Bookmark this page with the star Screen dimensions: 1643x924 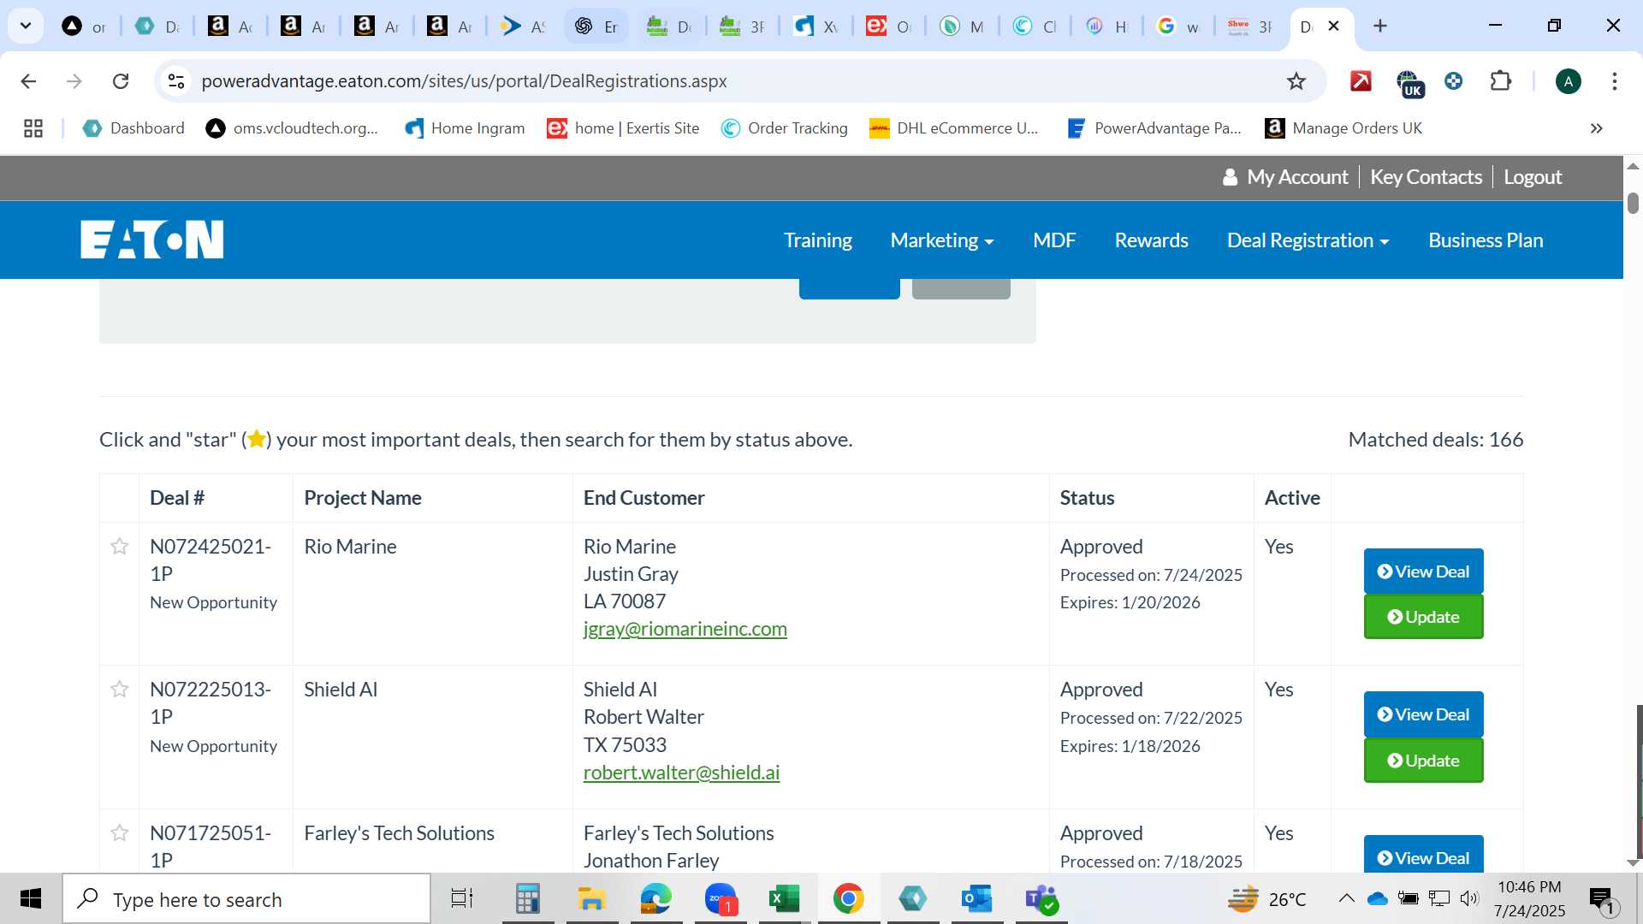click(x=1296, y=81)
